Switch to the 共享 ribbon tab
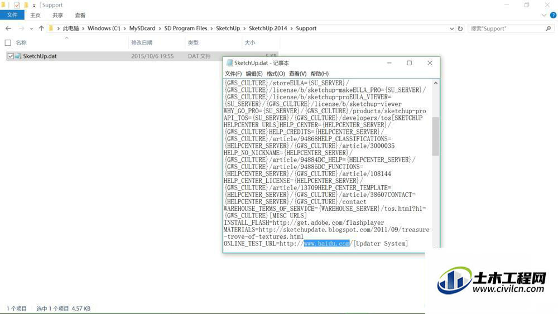Image resolution: width=558 pixels, height=314 pixels. point(57,15)
